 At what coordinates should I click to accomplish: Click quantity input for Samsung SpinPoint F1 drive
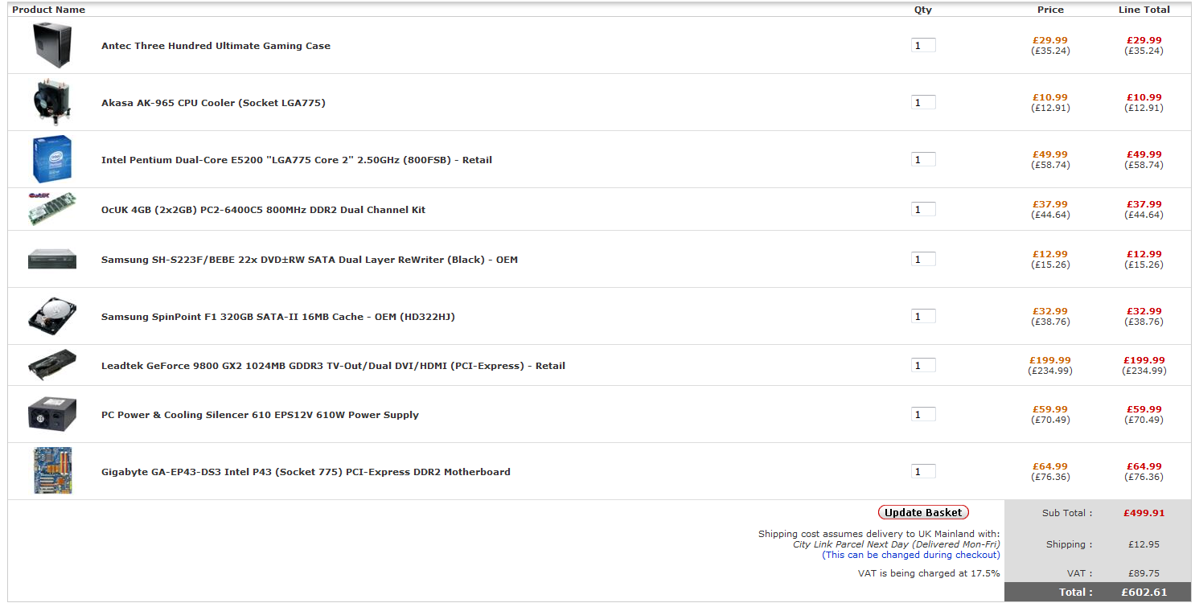click(x=923, y=317)
